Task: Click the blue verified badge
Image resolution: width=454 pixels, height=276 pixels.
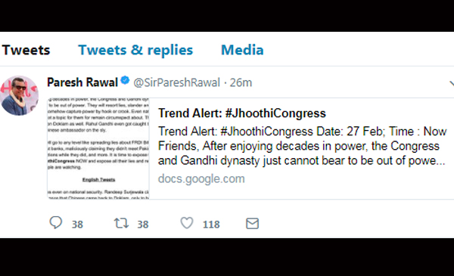Action: (x=125, y=80)
